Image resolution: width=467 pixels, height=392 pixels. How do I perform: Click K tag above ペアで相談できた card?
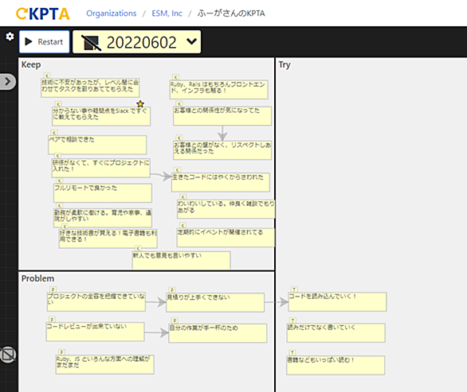pyautogui.click(x=54, y=133)
